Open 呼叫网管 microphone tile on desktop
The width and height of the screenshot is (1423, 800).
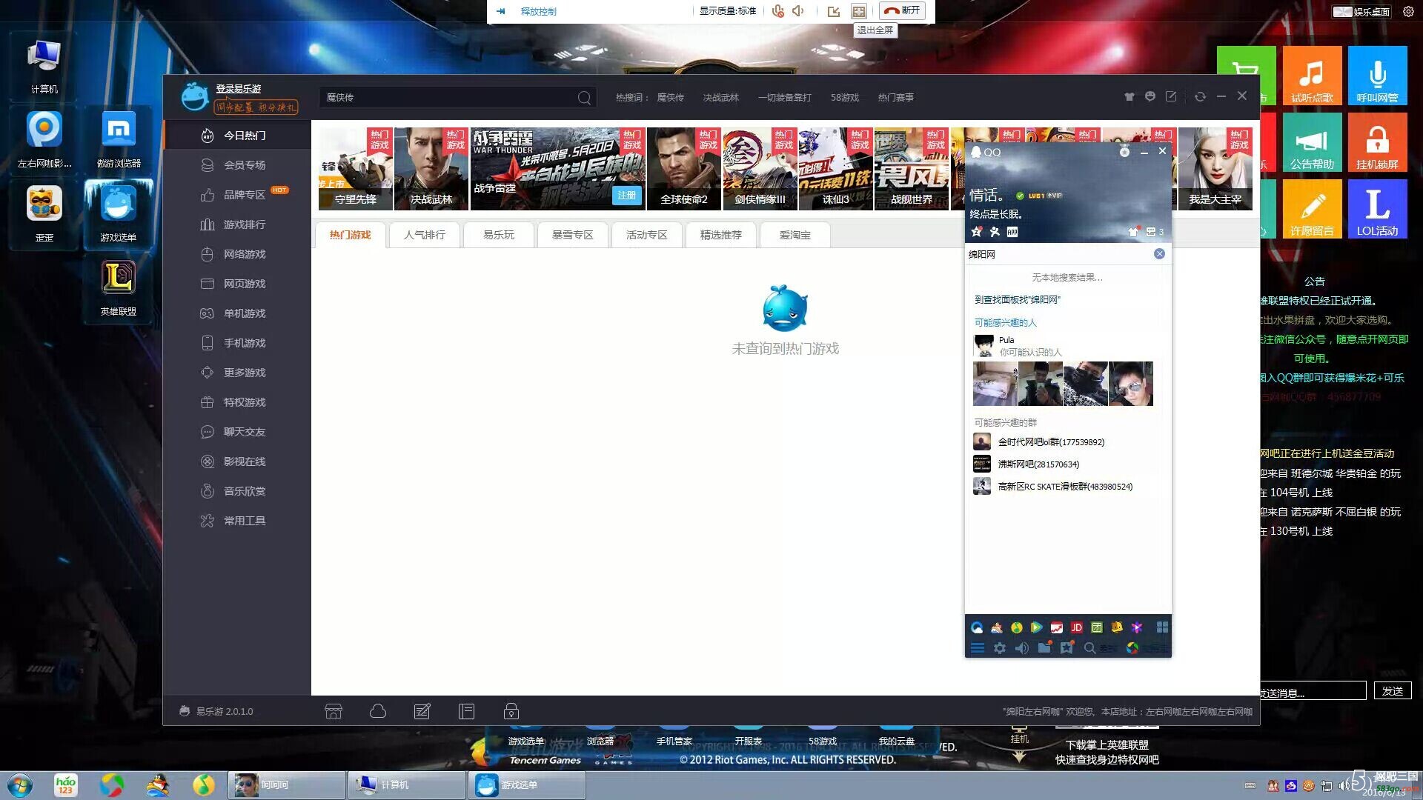[x=1377, y=76]
